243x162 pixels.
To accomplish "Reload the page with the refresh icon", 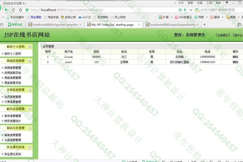I will [13, 10].
